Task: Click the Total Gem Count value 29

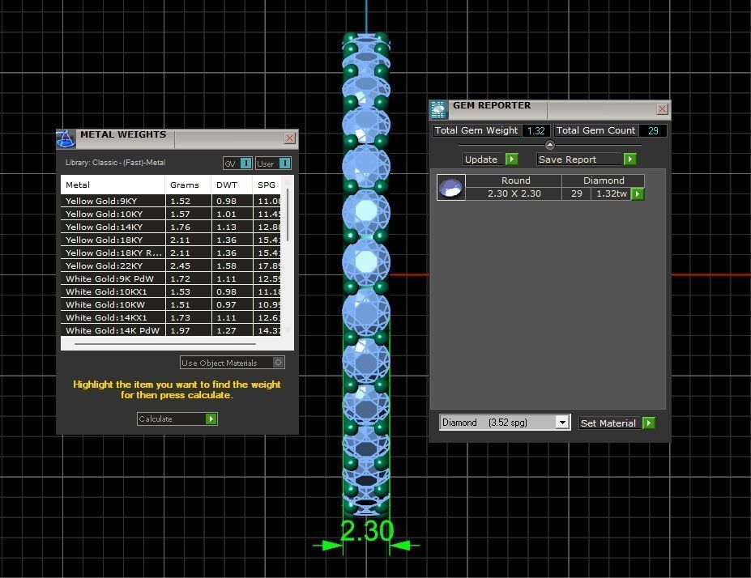Action: click(x=653, y=130)
